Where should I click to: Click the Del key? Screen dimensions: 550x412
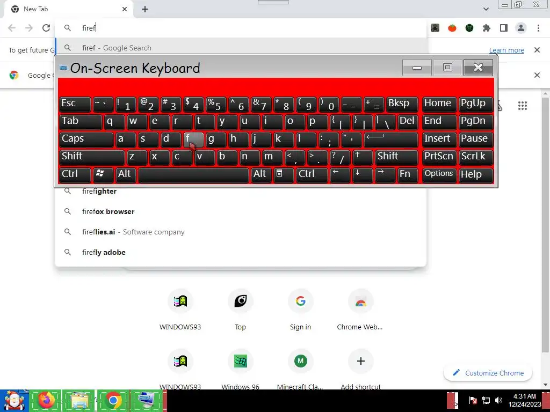(408, 122)
